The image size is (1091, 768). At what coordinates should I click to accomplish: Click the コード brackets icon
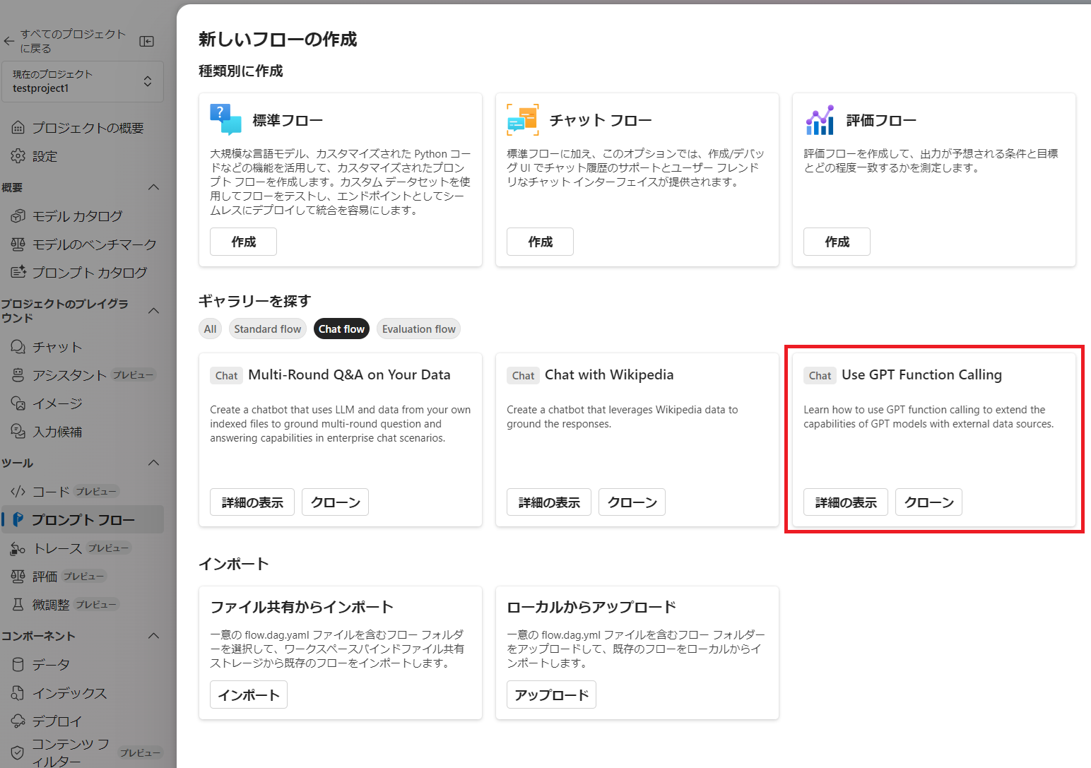[18, 492]
